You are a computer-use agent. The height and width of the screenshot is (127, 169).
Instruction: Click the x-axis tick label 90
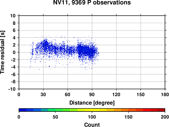[x=92, y=94]
